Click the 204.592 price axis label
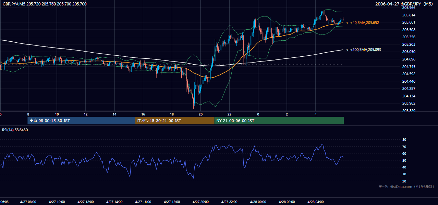 pyautogui.click(x=409, y=74)
